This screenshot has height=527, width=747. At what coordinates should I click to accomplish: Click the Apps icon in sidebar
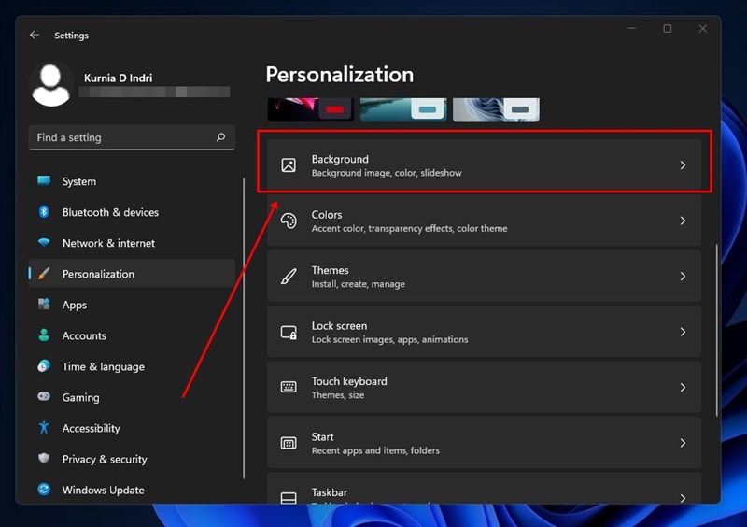(x=44, y=304)
